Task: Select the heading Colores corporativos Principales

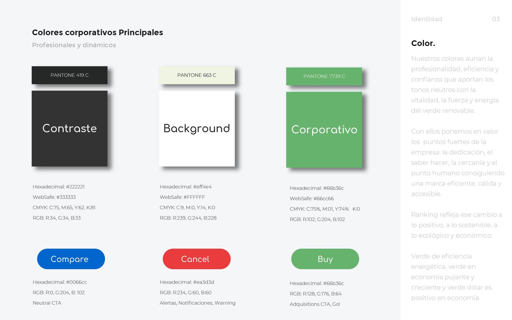Action: [97, 32]
